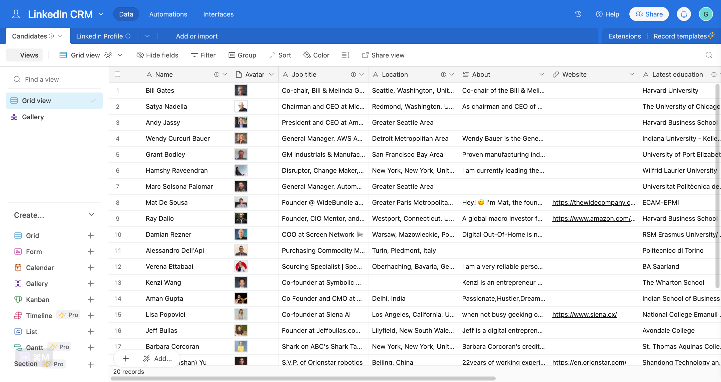Open the Candidates table dropdown arrow
Image resolution: width=721 pixels, height=382 pixels.
tap(60, 36)
